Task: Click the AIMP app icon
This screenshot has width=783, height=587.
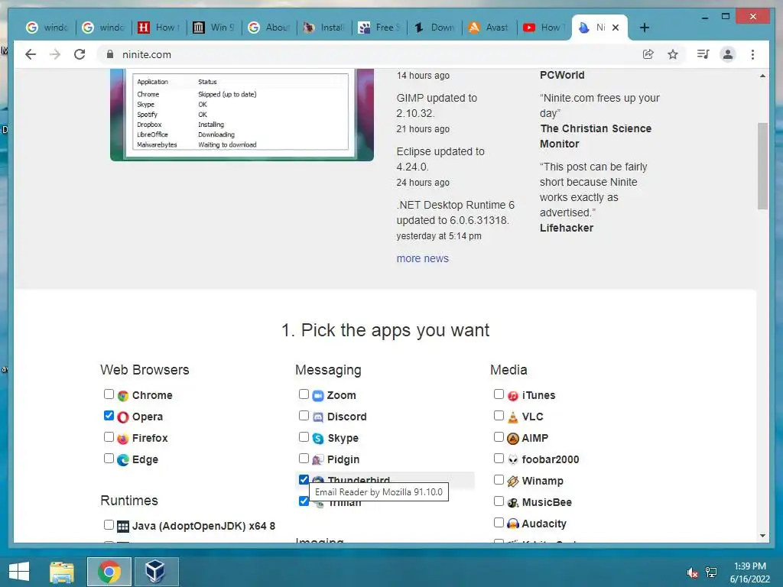Action: tap(513, 439)
